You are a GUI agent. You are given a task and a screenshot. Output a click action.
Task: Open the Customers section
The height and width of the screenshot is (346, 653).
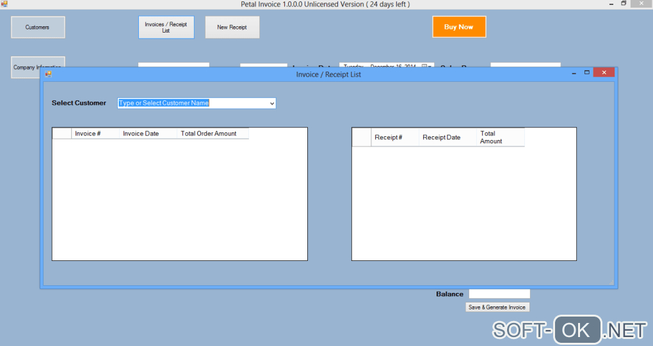pos(38,27)
